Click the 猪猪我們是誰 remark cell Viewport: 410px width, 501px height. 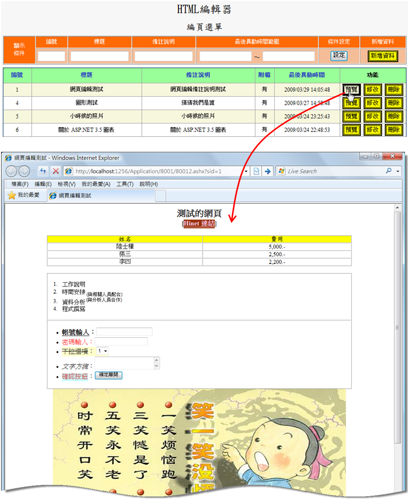(x=198, y=103)
